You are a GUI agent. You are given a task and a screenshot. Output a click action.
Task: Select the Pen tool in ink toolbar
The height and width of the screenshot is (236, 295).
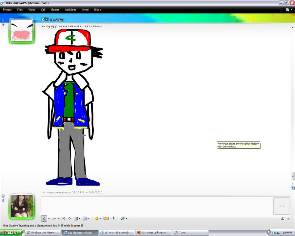click(x=44, y=219)
